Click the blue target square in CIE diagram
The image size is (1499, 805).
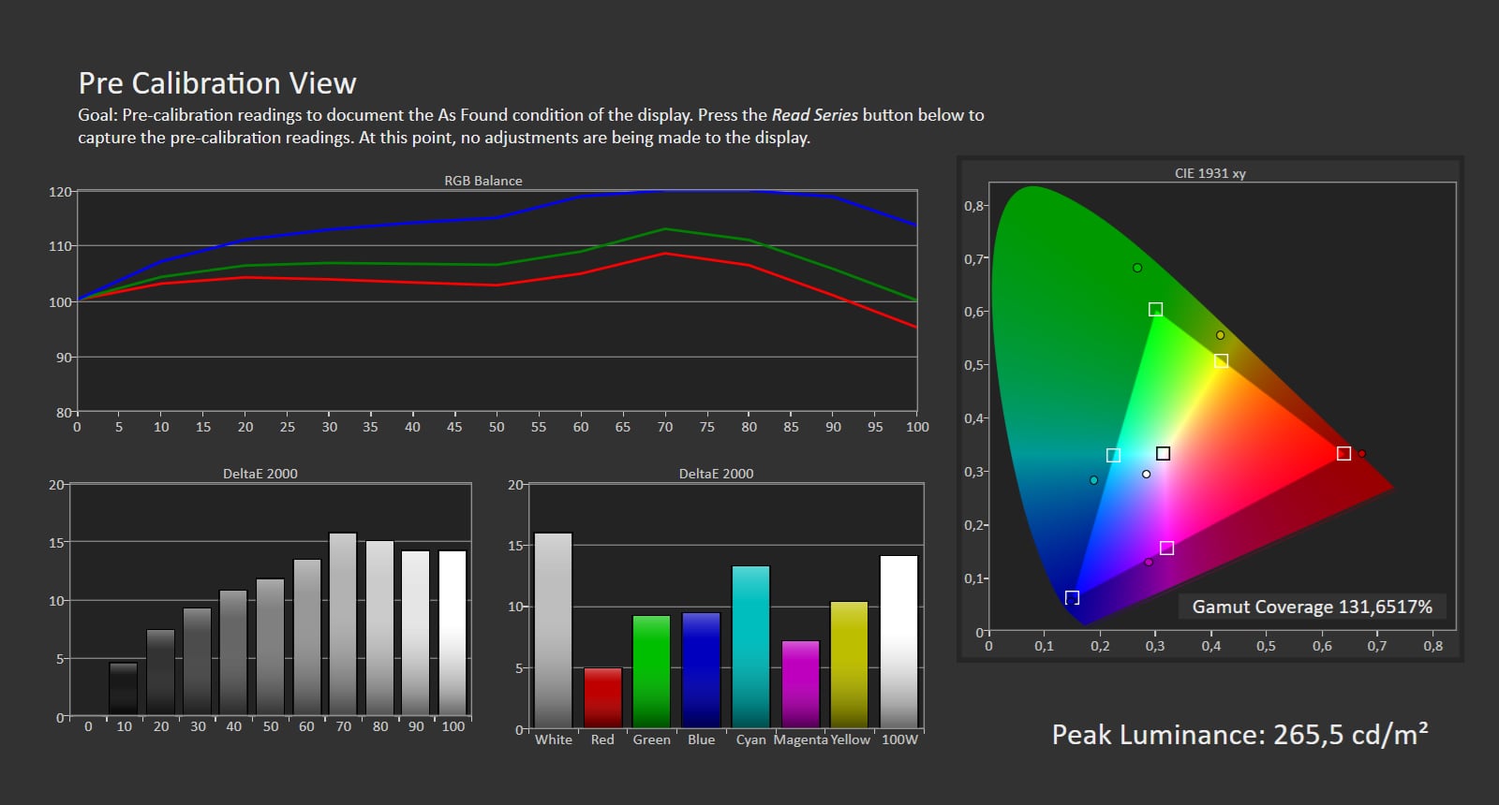[x=1072, y=597]
